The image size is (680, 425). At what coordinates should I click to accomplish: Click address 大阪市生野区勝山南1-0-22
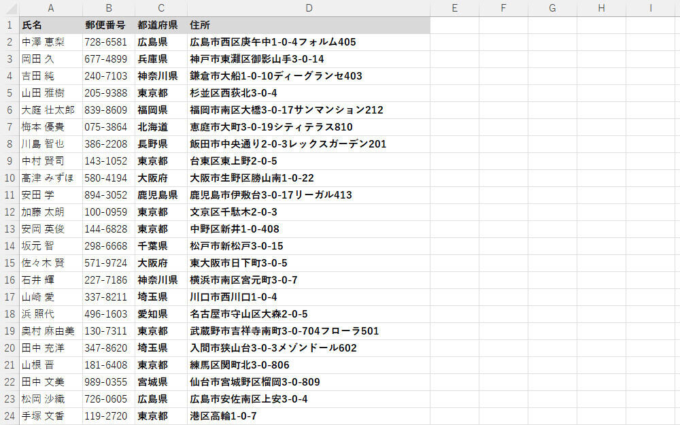coord(309,178)
